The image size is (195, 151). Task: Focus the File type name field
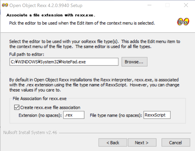point(157,115)
